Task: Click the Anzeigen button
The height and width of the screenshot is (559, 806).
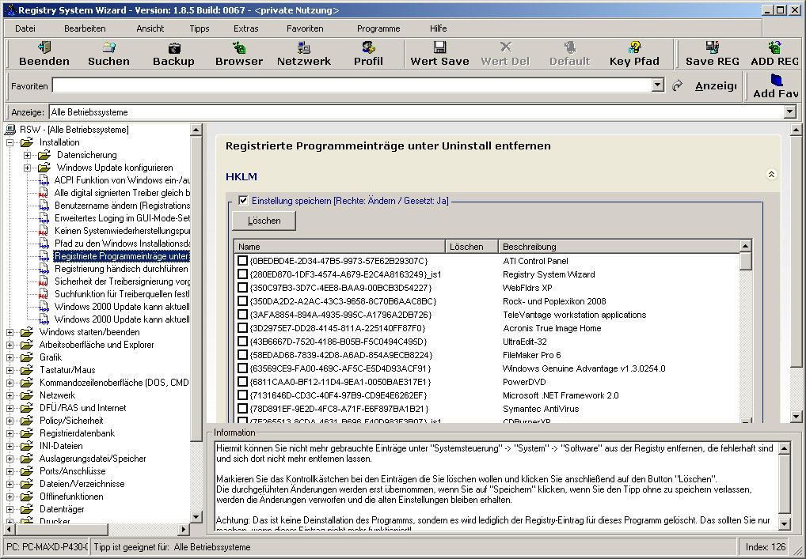Action: click(x=716, y=86)
